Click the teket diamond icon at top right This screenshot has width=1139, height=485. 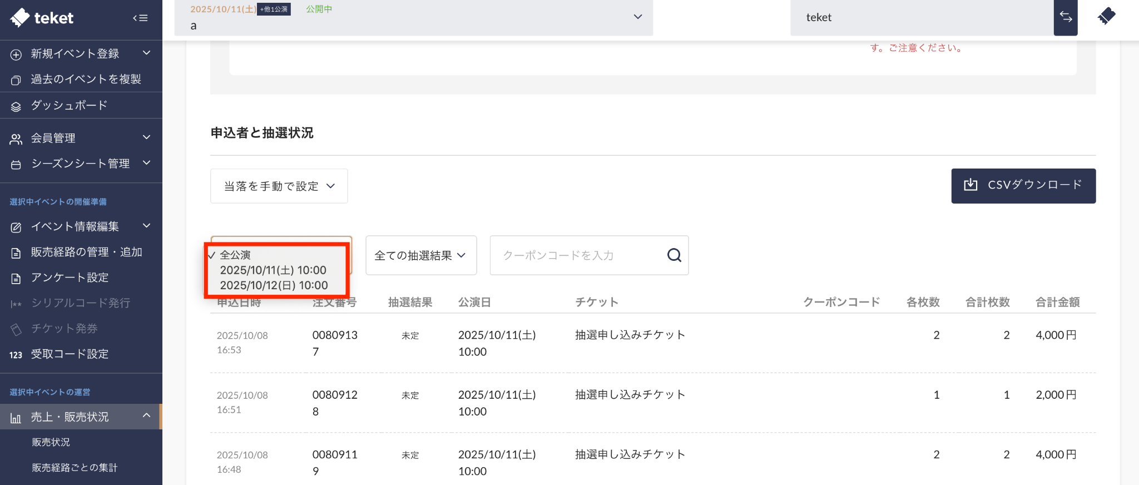click(1106, 16)
